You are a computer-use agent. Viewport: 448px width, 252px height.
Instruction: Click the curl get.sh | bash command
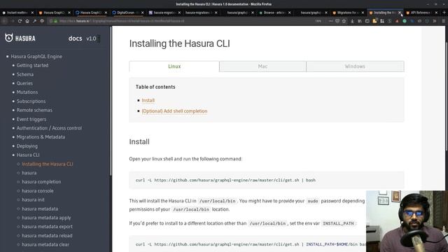coord(225,181)
